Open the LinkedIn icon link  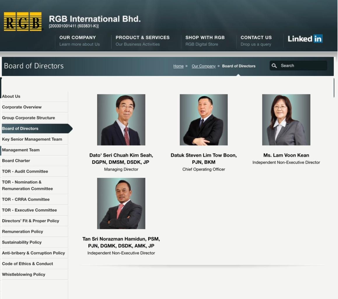click(305, 39)
